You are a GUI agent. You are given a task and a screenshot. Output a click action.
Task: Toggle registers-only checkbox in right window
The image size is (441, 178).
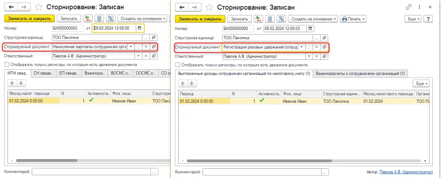[x=177, y=65]
